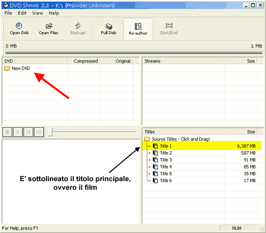
Task: Click the Open Files folder icon
Action: (49, 26)
